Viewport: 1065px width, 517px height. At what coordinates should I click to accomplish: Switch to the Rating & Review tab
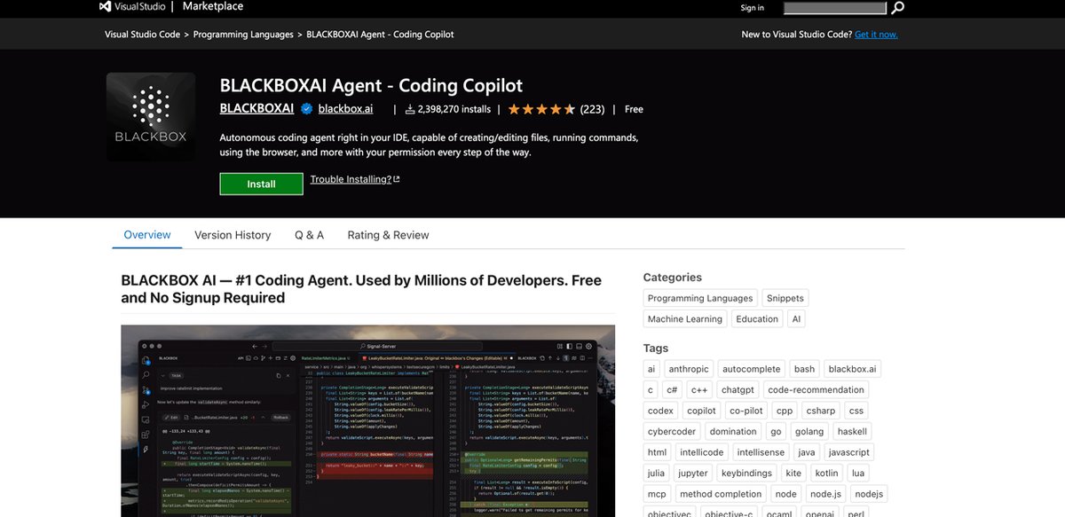coord(387,235)
